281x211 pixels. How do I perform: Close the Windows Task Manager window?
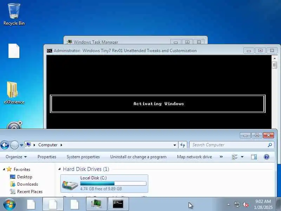click(x=199, y=42)
